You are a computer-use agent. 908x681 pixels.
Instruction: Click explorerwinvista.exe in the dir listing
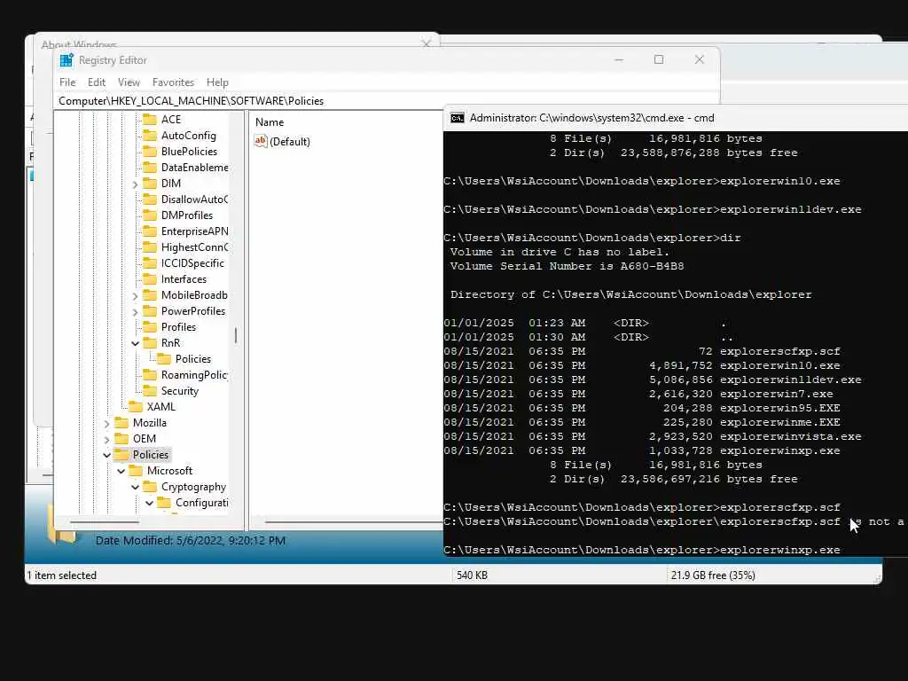(790, 436)
